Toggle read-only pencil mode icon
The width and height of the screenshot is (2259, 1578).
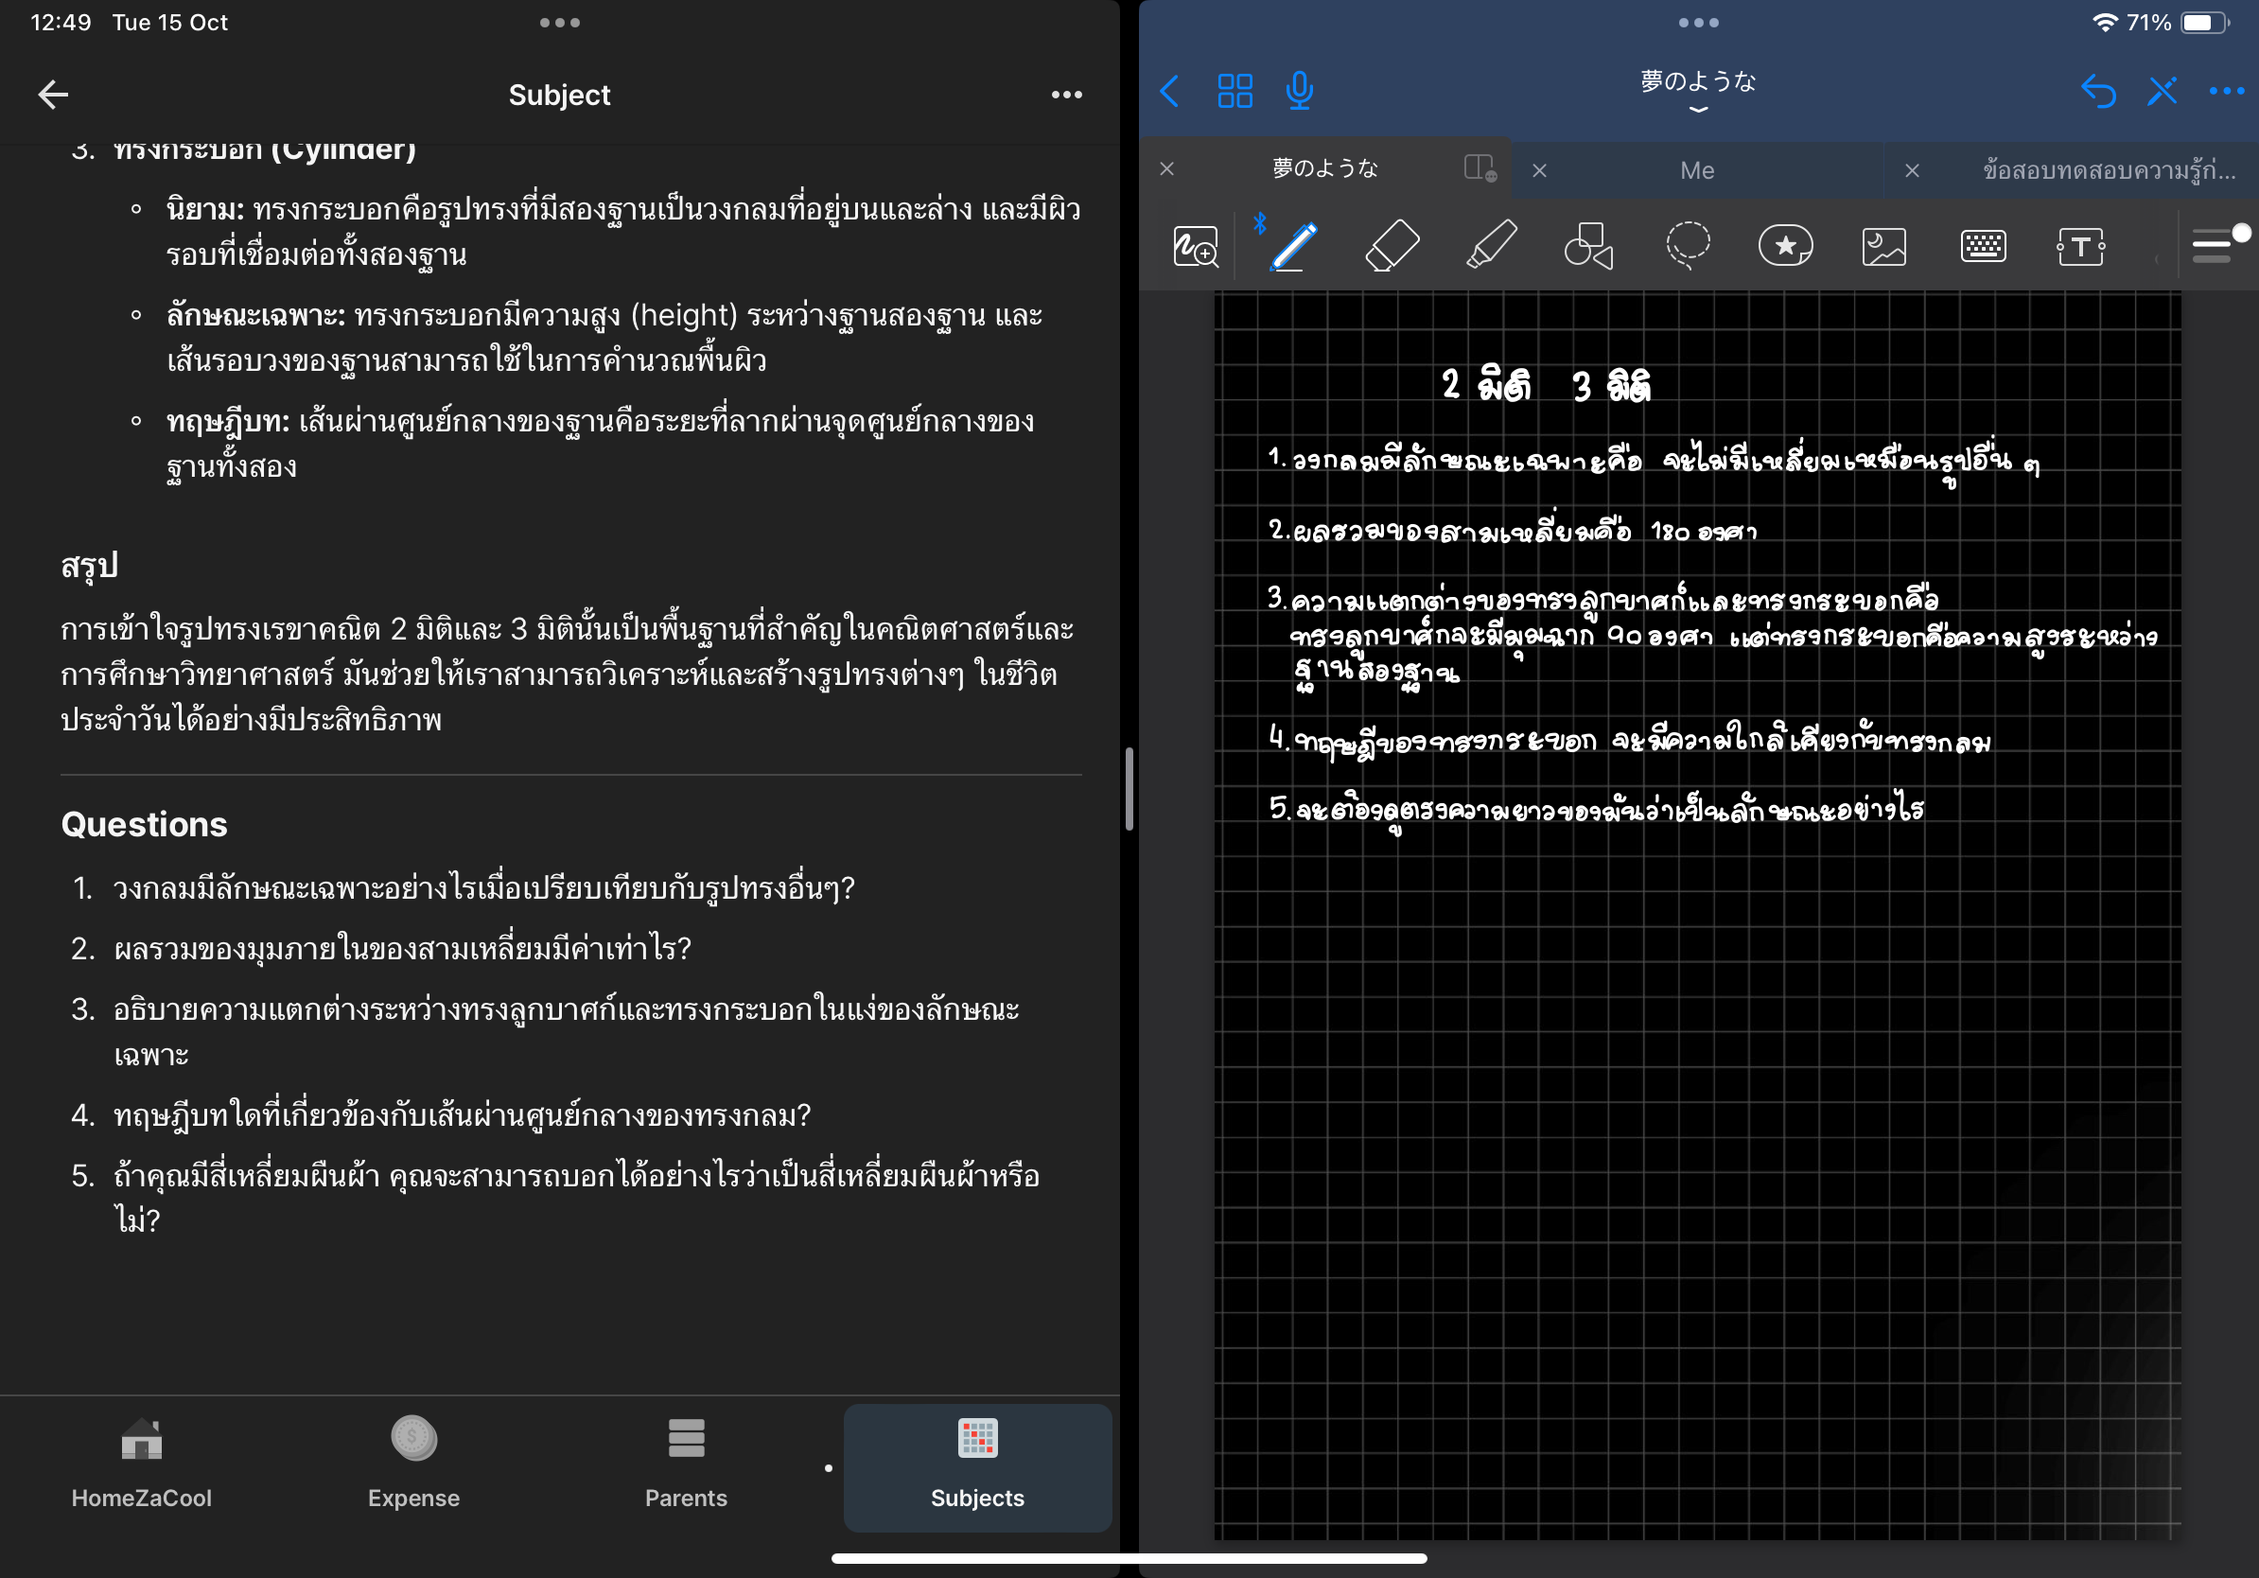tap(2162, 91)
